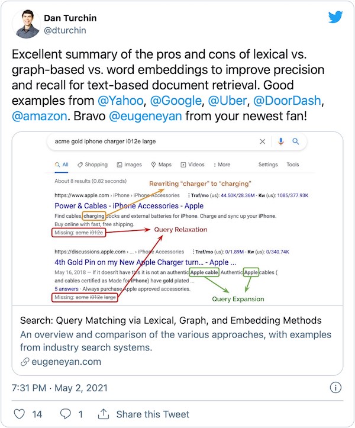The image size is (355, 428).
Task: Clear the search query with X icon
Action: tap(263, 141)
